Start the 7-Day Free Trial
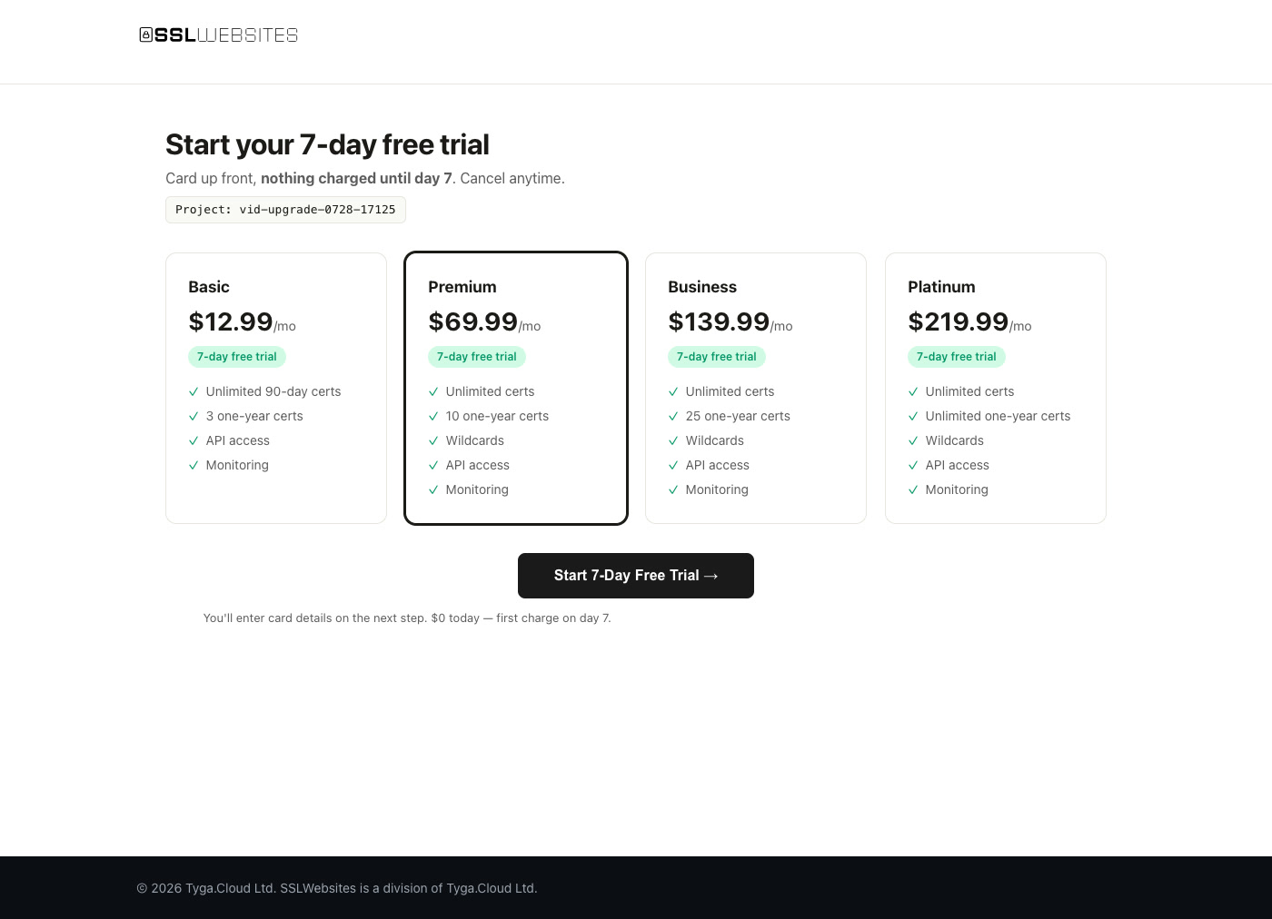The width and height of the screenshot is (1272, 919). click(636, 576)
